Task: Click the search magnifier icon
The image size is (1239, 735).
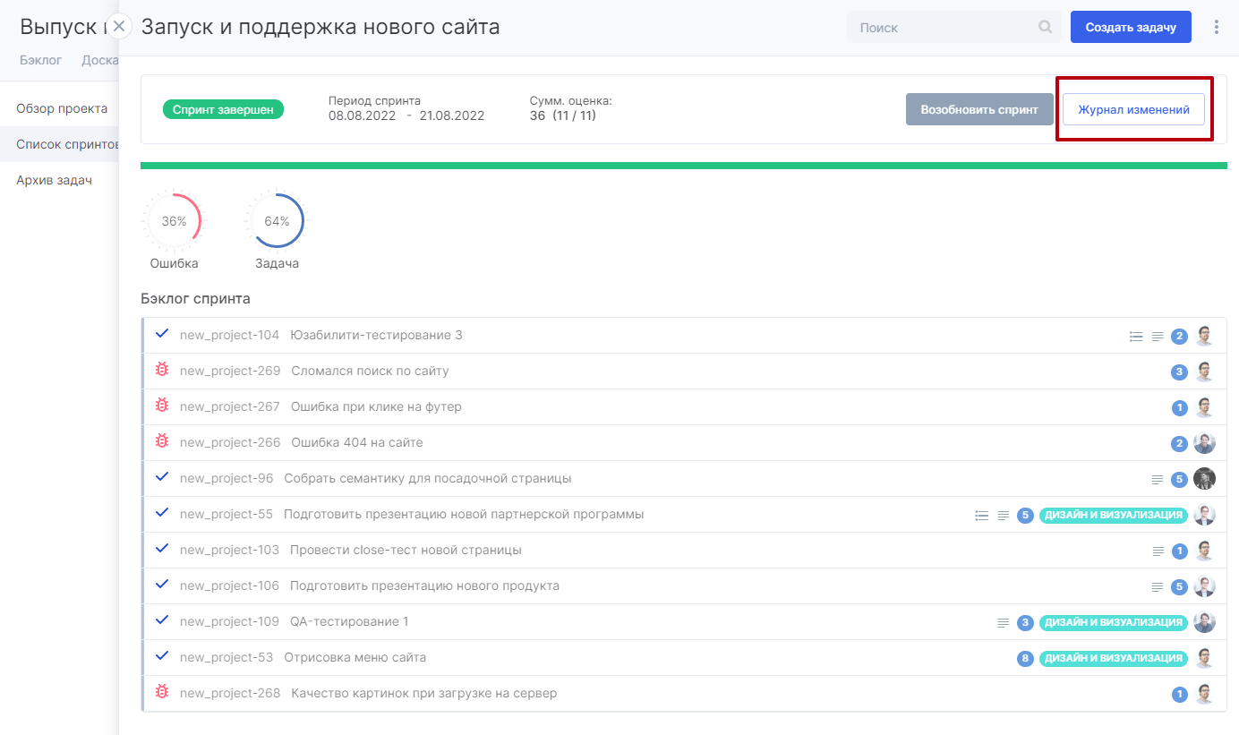Action: pyautogui.click(x=1045, y=28)
